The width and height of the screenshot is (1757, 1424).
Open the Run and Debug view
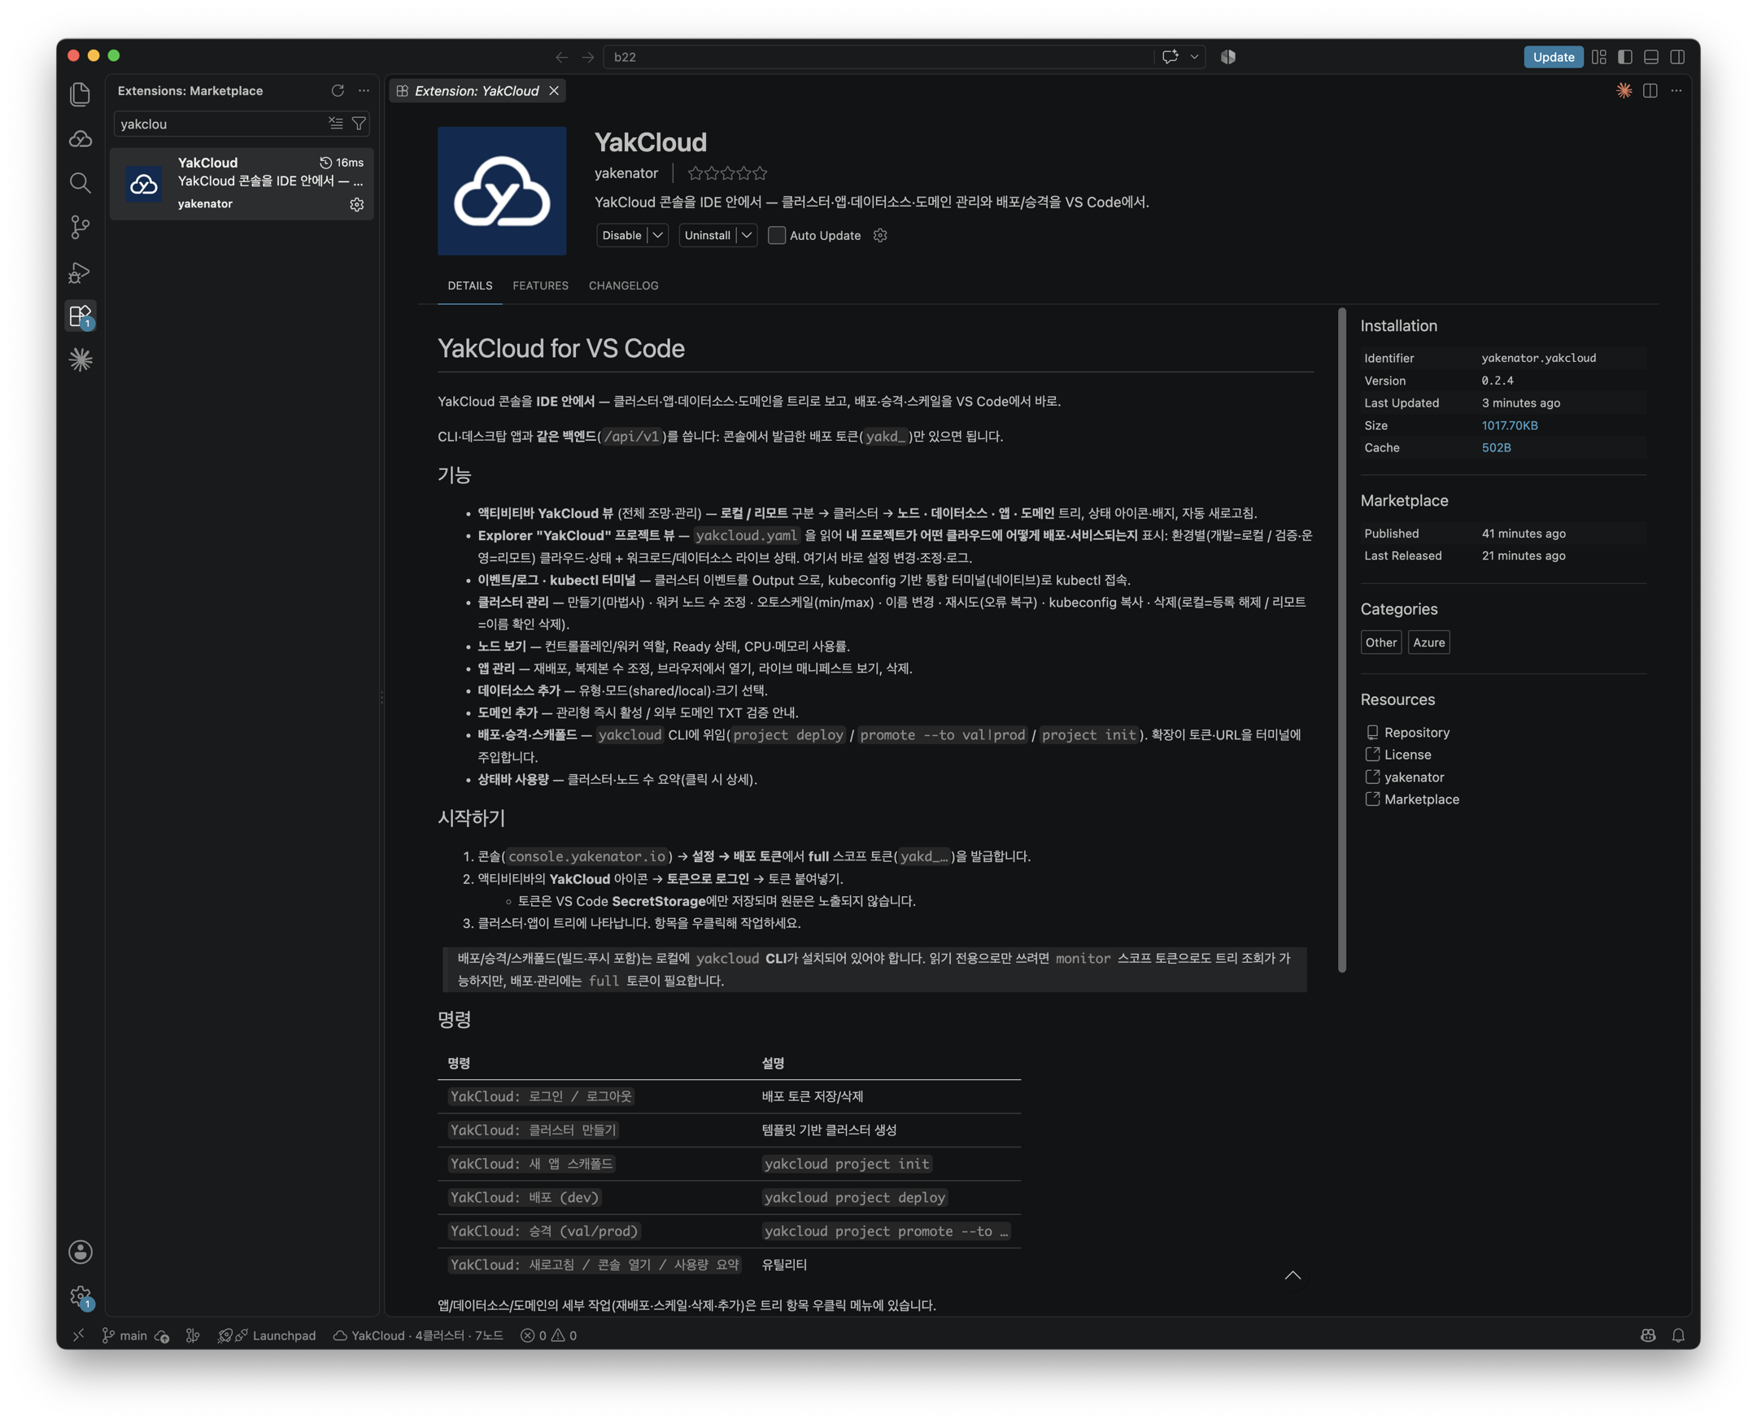click(x=81, y=272)
